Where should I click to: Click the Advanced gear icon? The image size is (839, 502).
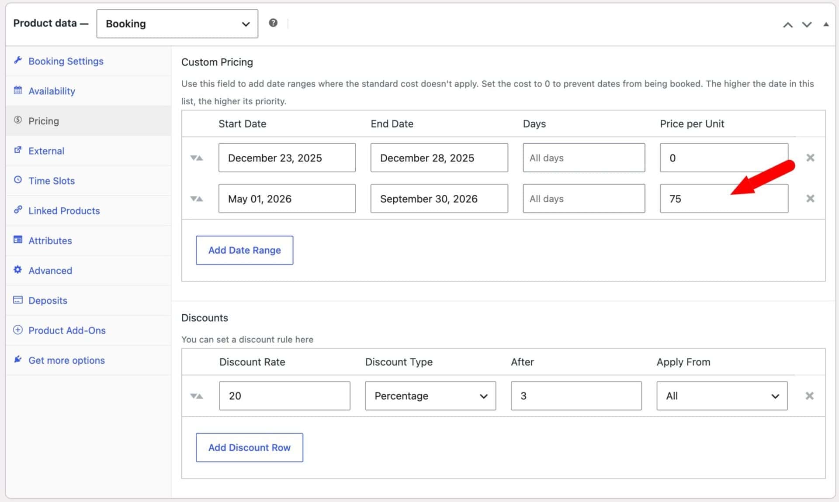click(17, 269)
